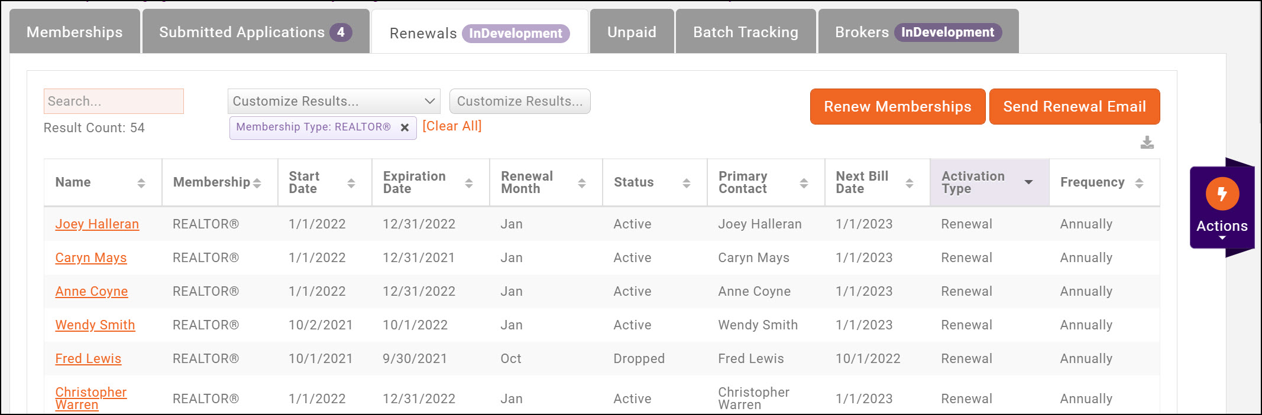Open the Submitted Applications tab
The height and width of the screenshot is (415, 1262).
pyautogui.click(x=255, y=32)
